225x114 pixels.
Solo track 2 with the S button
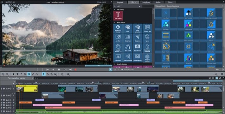point(2,95)
